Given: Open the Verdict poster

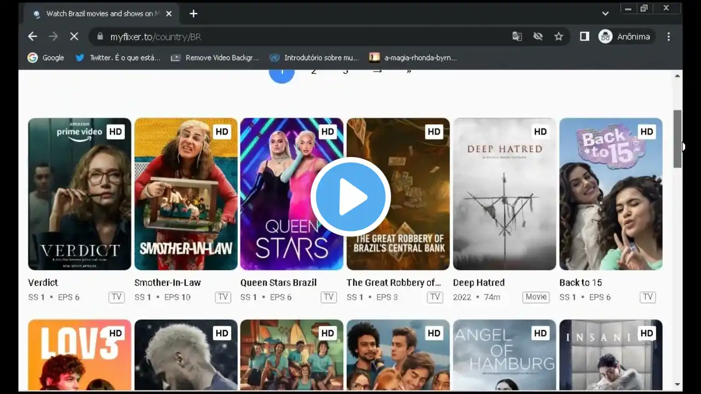Looking at the screenshot, I should (79, 194).
